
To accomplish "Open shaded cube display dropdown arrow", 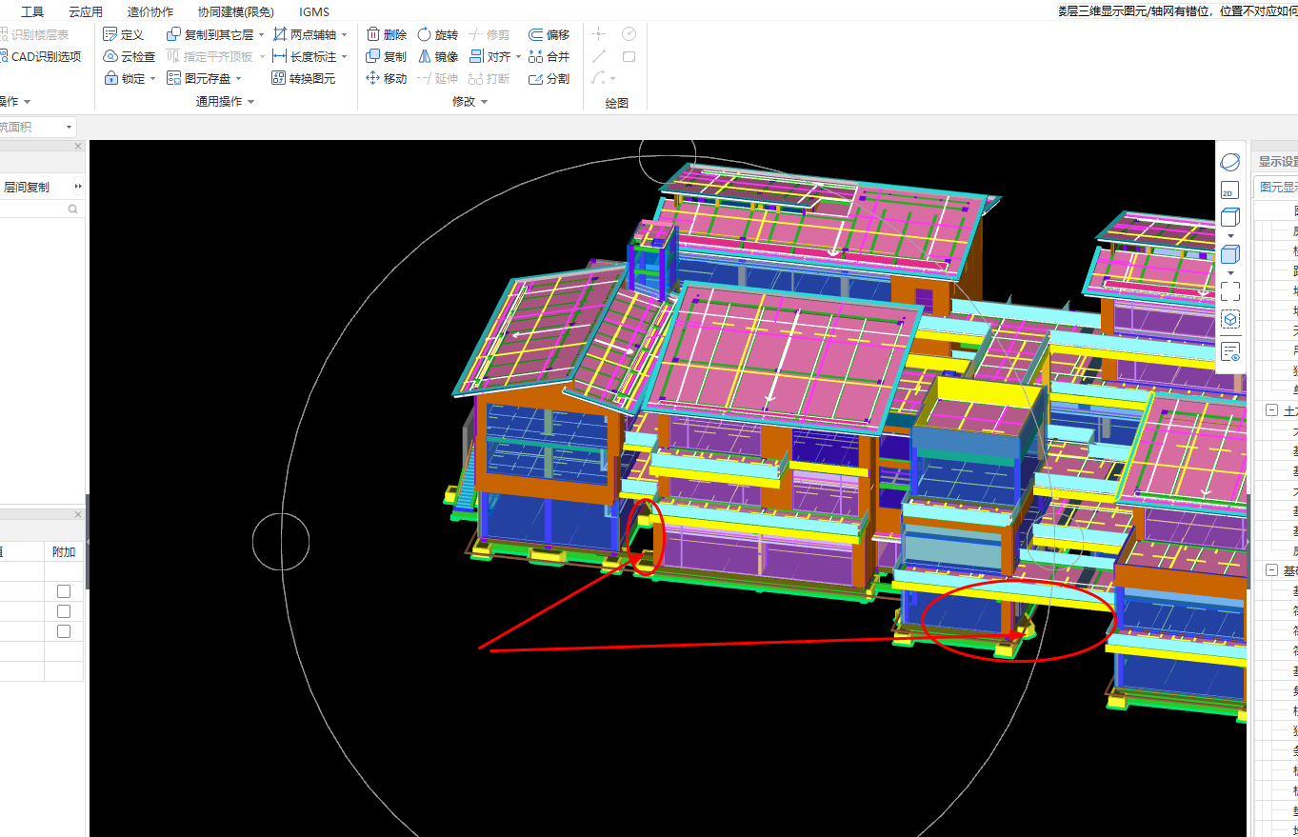I will (1230, 272).
